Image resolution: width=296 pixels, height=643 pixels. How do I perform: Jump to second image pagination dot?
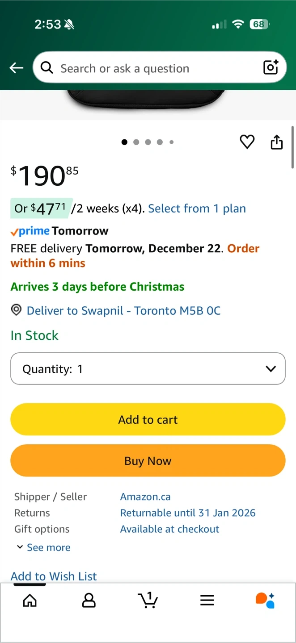click(x=136, y=142)
